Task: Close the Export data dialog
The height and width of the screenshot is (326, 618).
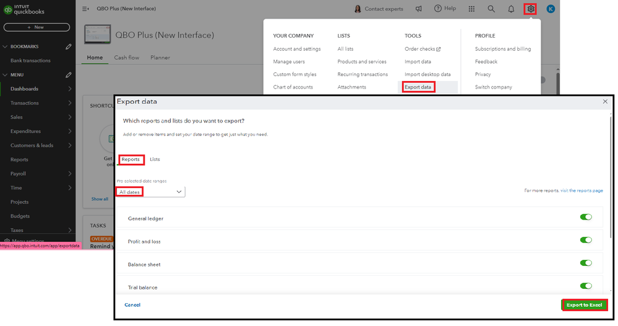Action: [605, 101]
